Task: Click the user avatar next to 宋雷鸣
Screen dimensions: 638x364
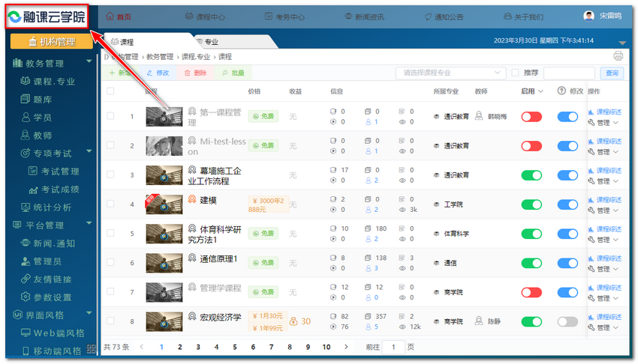Action: tap(588, 16)
